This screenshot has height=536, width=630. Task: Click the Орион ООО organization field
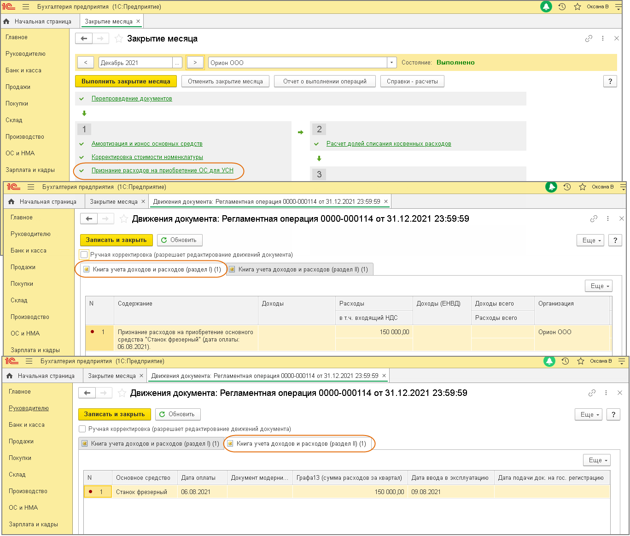298,63
